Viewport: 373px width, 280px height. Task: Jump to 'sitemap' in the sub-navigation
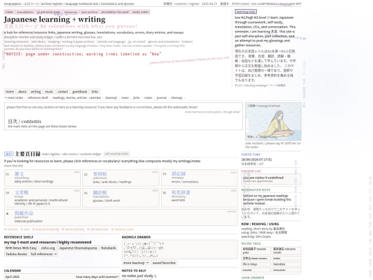pyautogui.click(x=177, y=97)
